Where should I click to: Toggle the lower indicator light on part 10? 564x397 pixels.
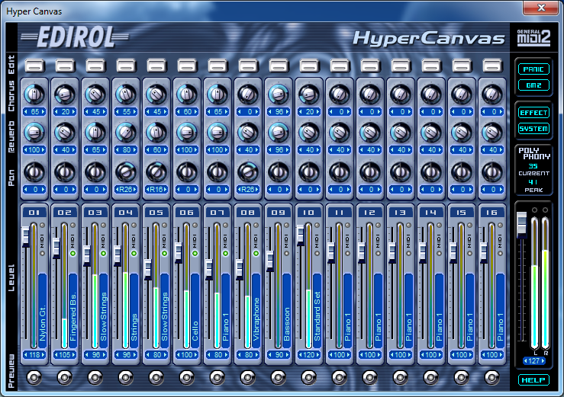click(317, 254)
